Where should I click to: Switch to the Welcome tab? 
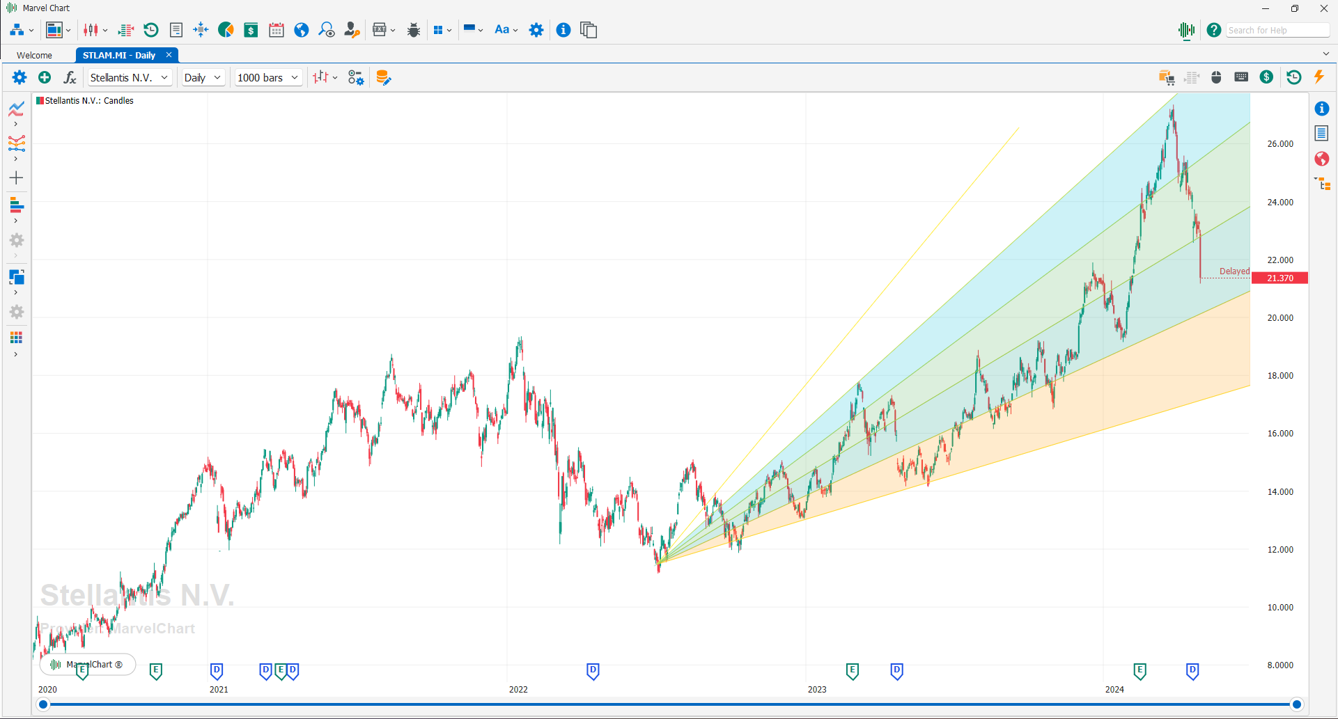(35, 55)
